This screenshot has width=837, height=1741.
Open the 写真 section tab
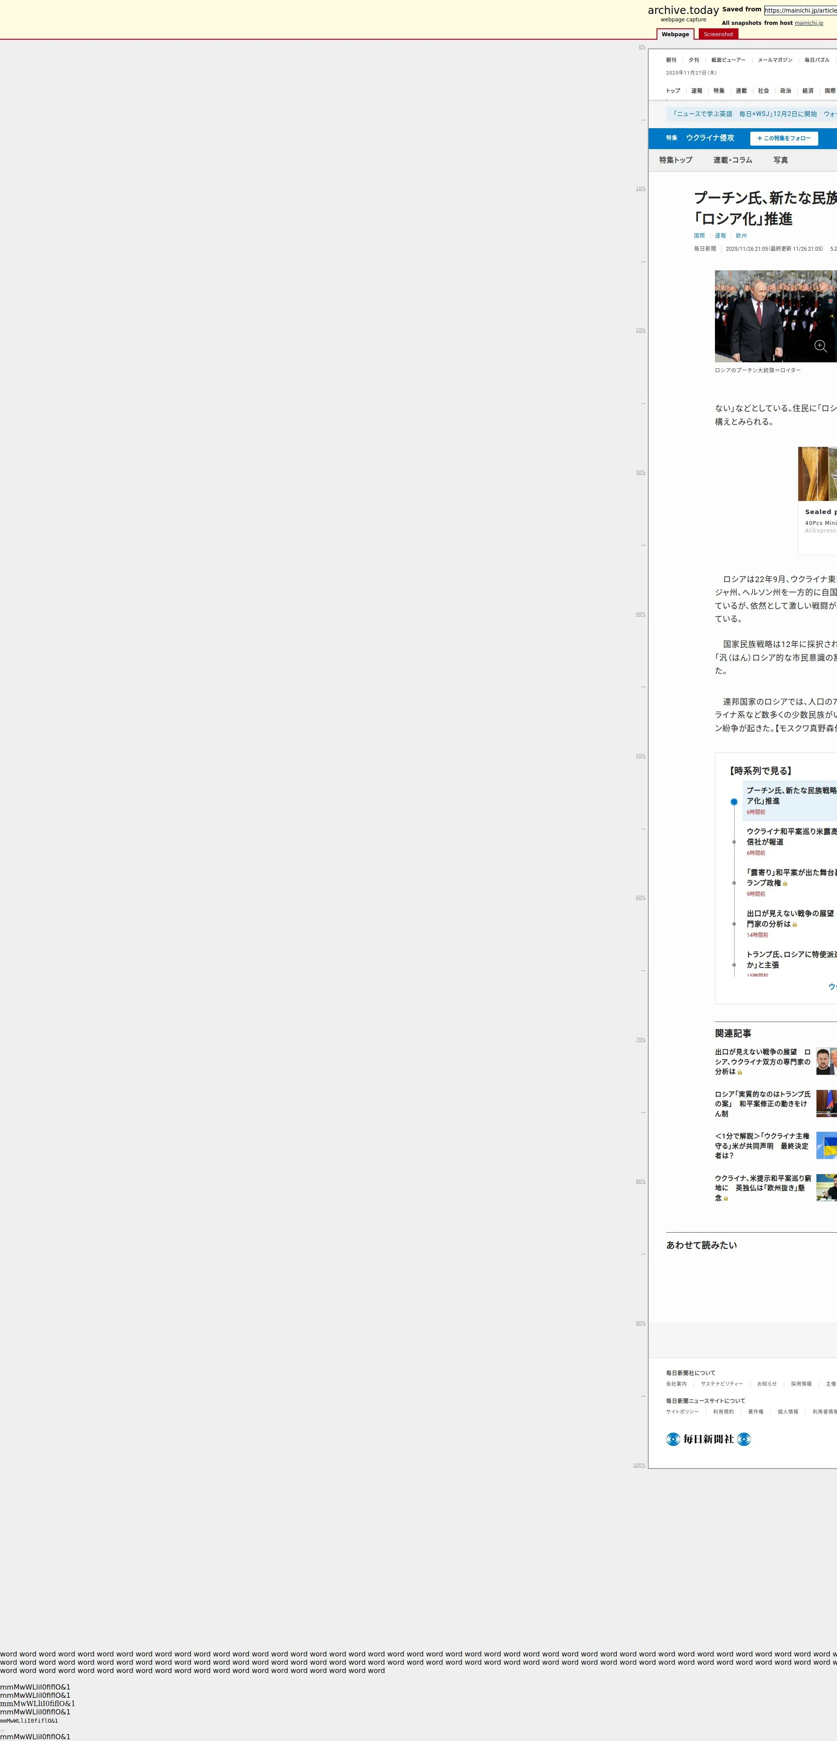(x=780, y=160)
